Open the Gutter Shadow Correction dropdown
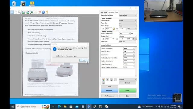Viewport: 193px width, 109px height. [129, 67]
